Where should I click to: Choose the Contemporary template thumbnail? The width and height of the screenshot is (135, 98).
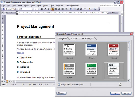[114, 69]
